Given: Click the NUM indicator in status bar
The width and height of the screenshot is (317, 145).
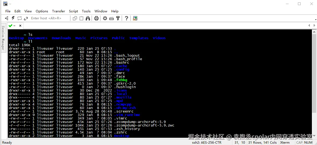Looking at the screenshot, I should tap(308, 143).
